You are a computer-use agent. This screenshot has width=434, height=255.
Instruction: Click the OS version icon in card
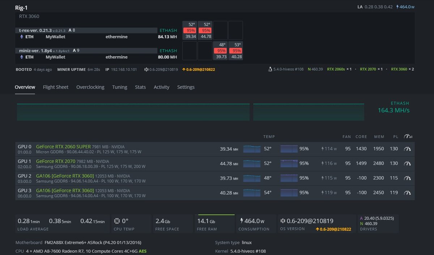(283, 221)
